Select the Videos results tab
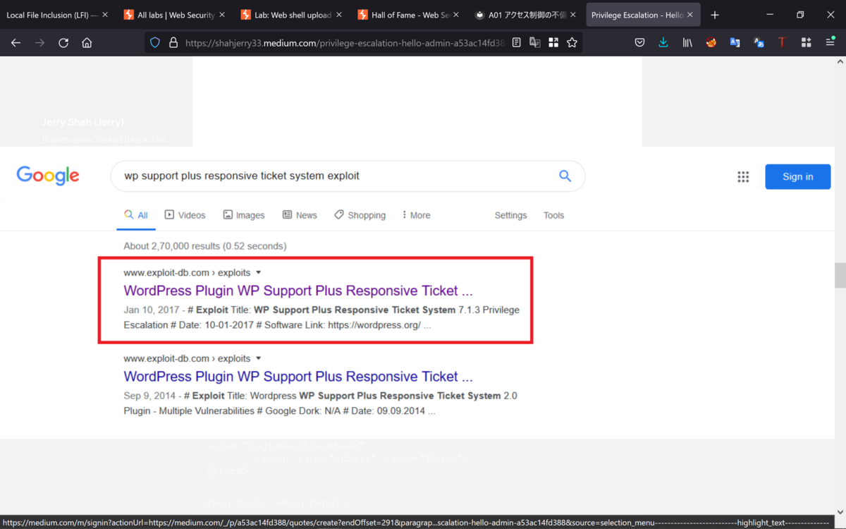The width and height of the screenshot is (846, 529). [x=185, y=215]
